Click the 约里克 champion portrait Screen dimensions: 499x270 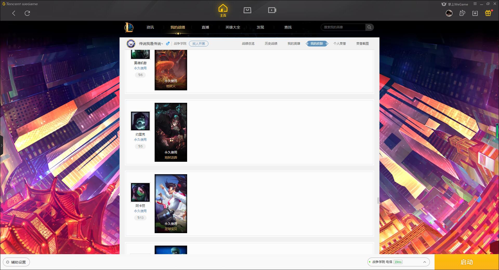(140, 121)
